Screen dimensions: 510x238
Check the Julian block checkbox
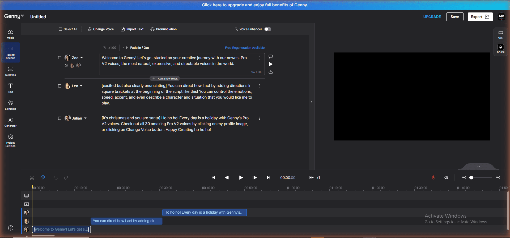(60, 118)
